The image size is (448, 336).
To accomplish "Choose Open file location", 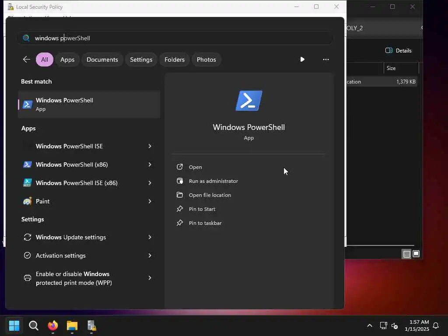I will [x=210, y=195].
